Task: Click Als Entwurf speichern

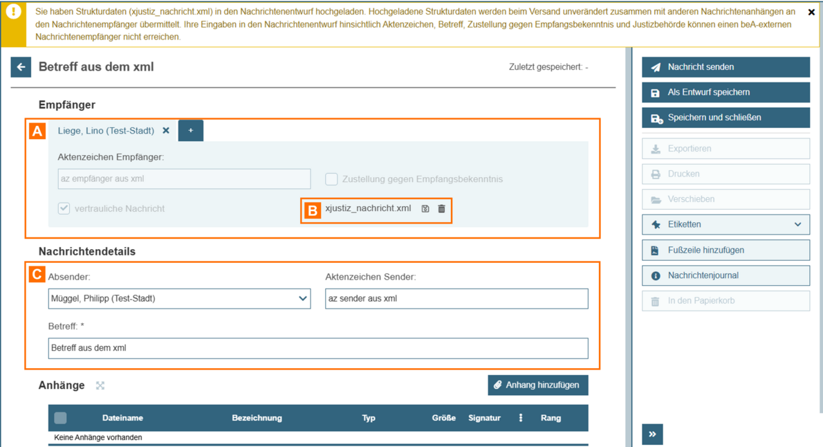Action: pos(725,92)
